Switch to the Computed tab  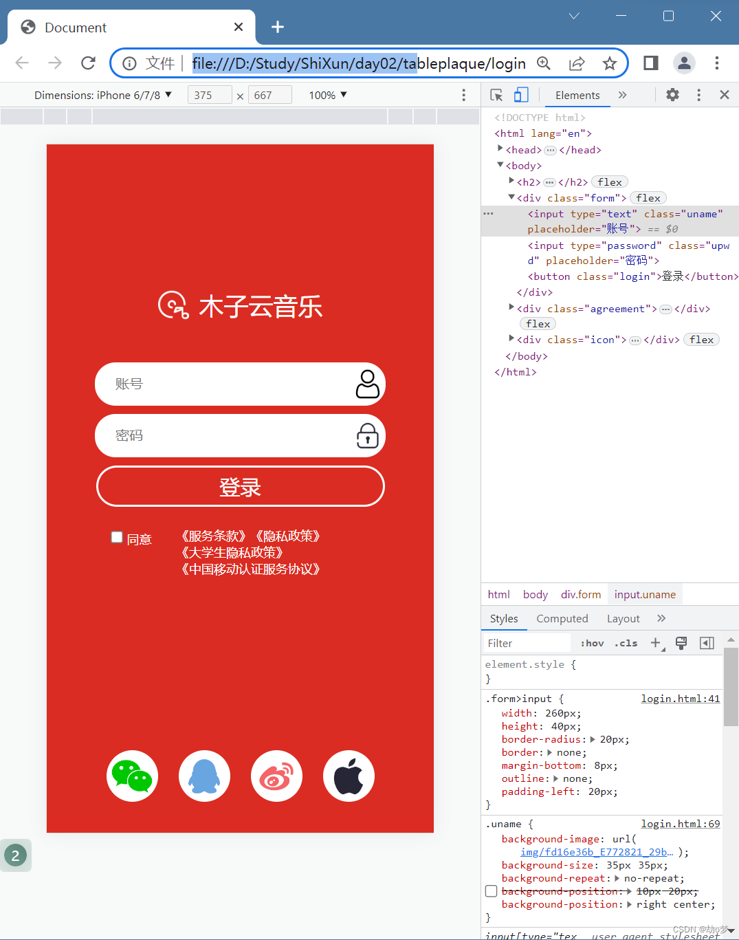(x=562, y=618)
